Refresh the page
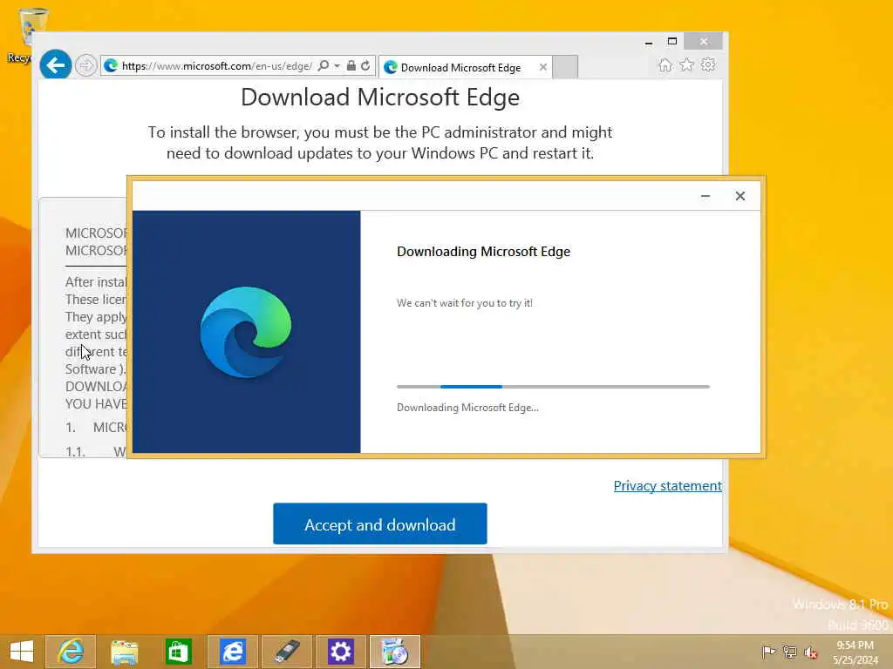893x669 pixels. point(365,66)
